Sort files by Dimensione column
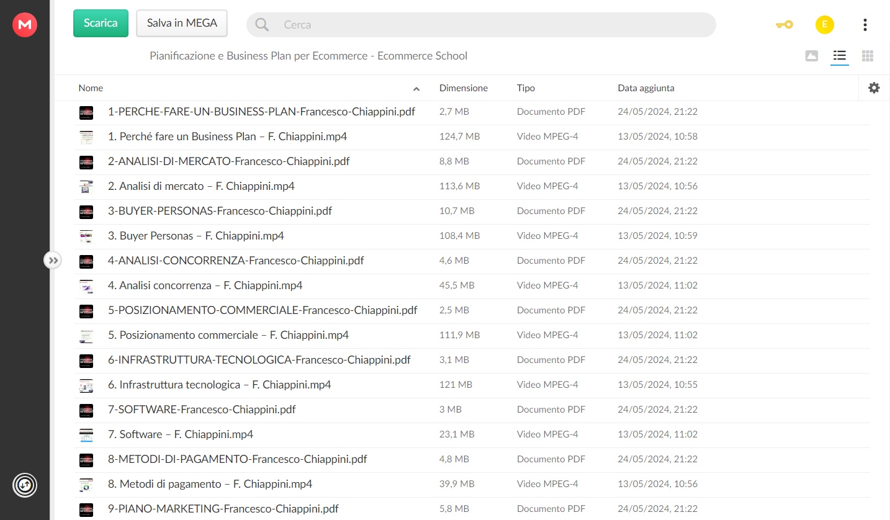The width and height of the screenshot is (890, 520). [464, 88]
